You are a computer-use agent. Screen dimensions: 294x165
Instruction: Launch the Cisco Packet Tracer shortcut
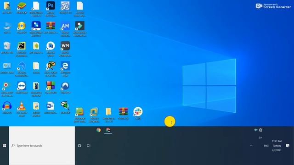(x=51, y=69)
